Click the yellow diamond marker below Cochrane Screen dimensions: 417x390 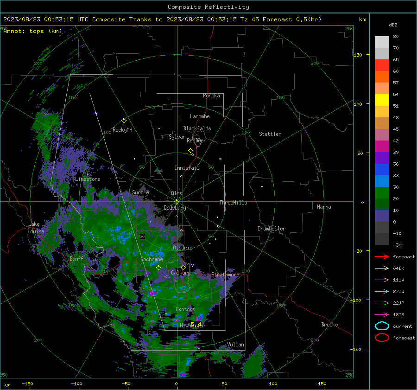159,268
